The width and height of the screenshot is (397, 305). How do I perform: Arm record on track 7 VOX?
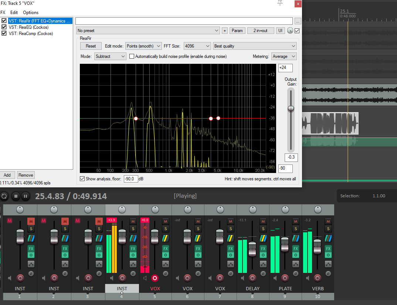pyautogui.click(x=220, y=278)
